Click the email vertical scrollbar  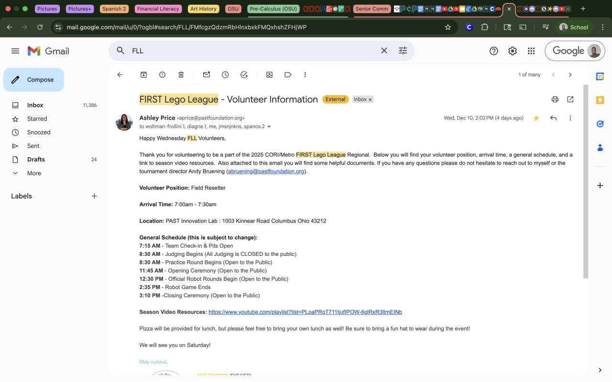pos(586,181)
